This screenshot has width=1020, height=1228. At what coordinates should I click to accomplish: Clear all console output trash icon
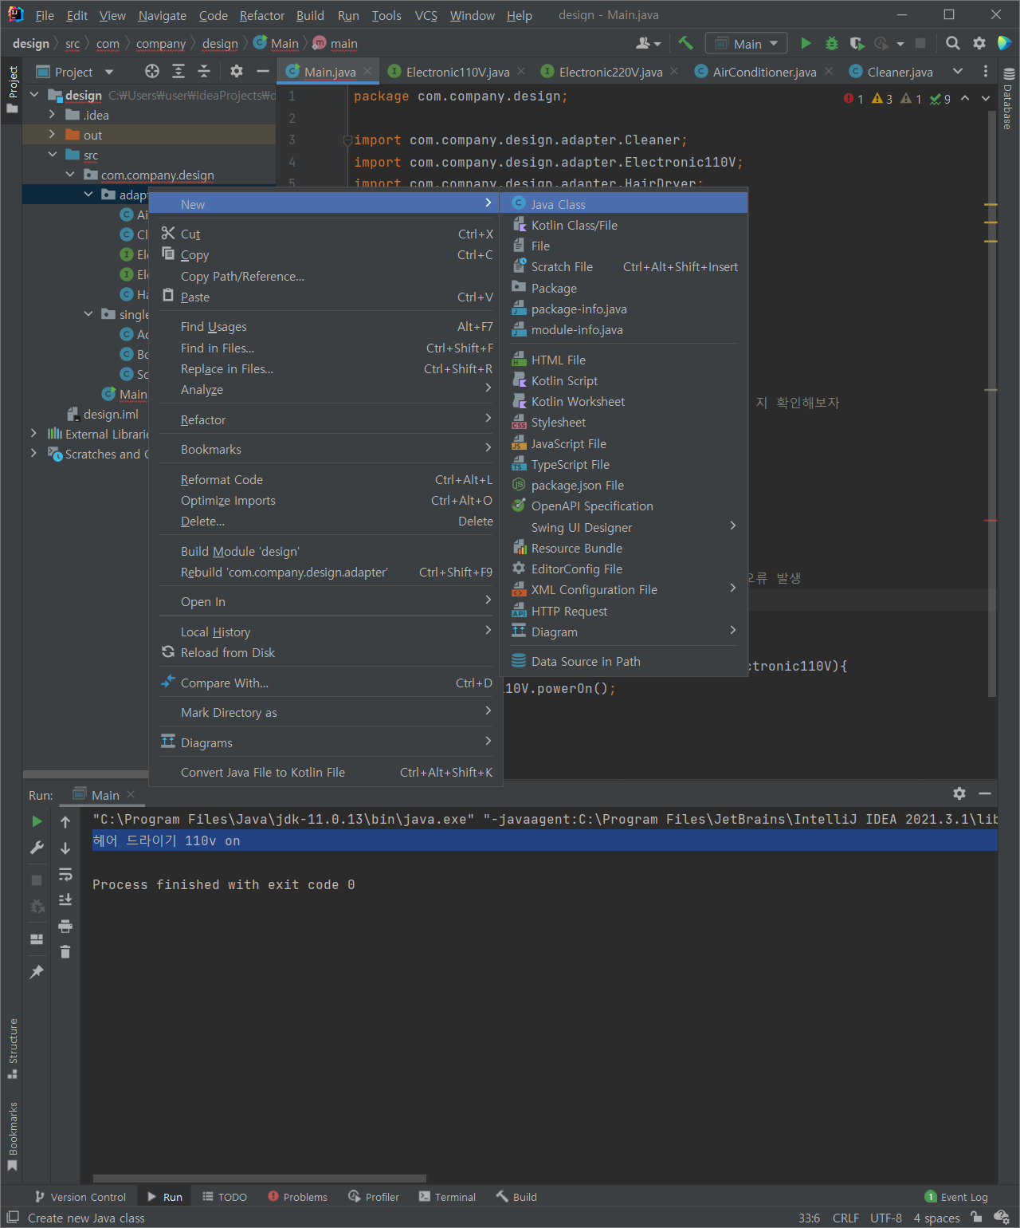point(65,951)
